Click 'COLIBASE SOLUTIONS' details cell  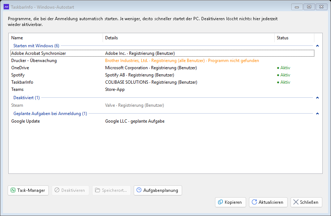(151, 82)
